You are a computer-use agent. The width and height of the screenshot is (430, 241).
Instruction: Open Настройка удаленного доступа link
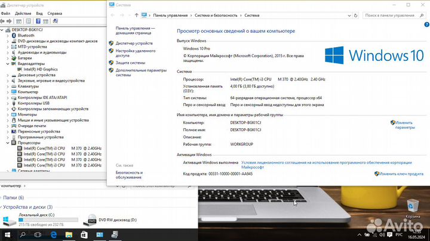136,53
